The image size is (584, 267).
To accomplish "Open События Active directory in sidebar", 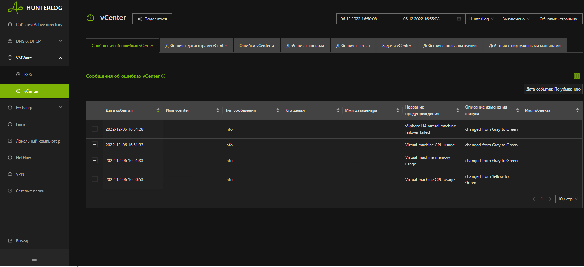I will (x=34, y=24).
